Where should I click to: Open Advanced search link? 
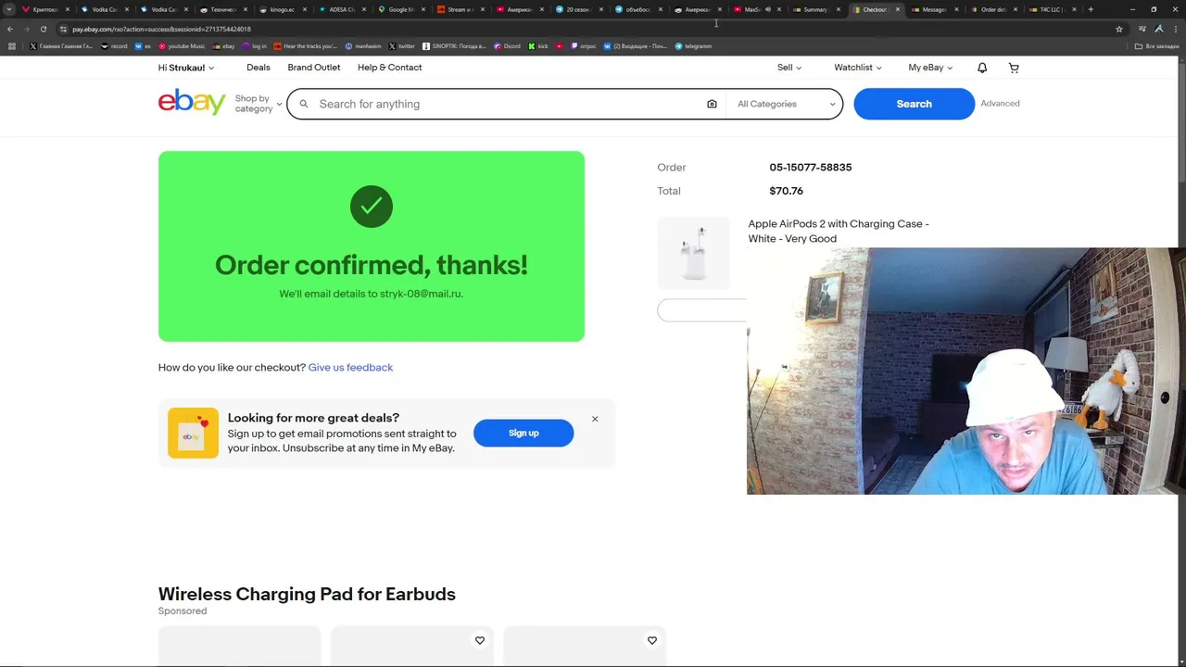[x=1000, y=104]
